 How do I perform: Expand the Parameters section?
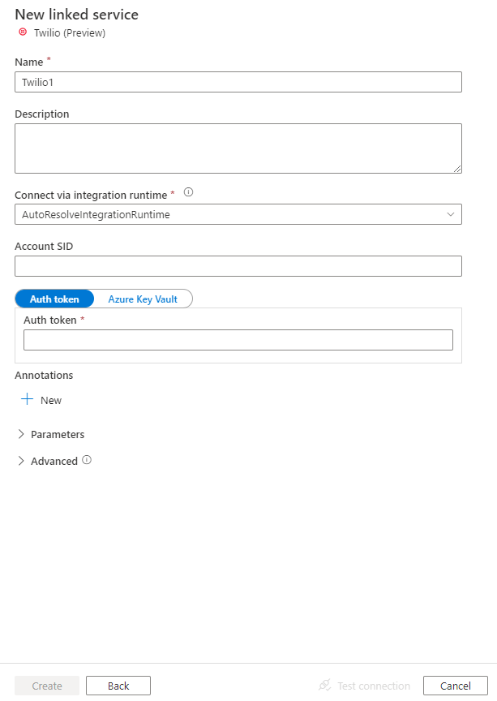[57, 434]
